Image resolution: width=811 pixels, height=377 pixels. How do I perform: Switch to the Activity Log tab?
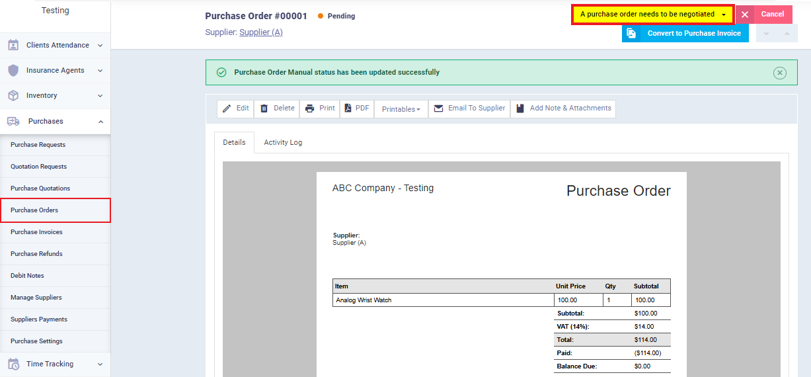pyautogui.click(x=283, y=142)
